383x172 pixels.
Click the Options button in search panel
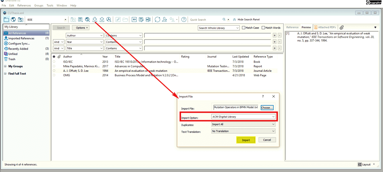click(x=81, y=28)
